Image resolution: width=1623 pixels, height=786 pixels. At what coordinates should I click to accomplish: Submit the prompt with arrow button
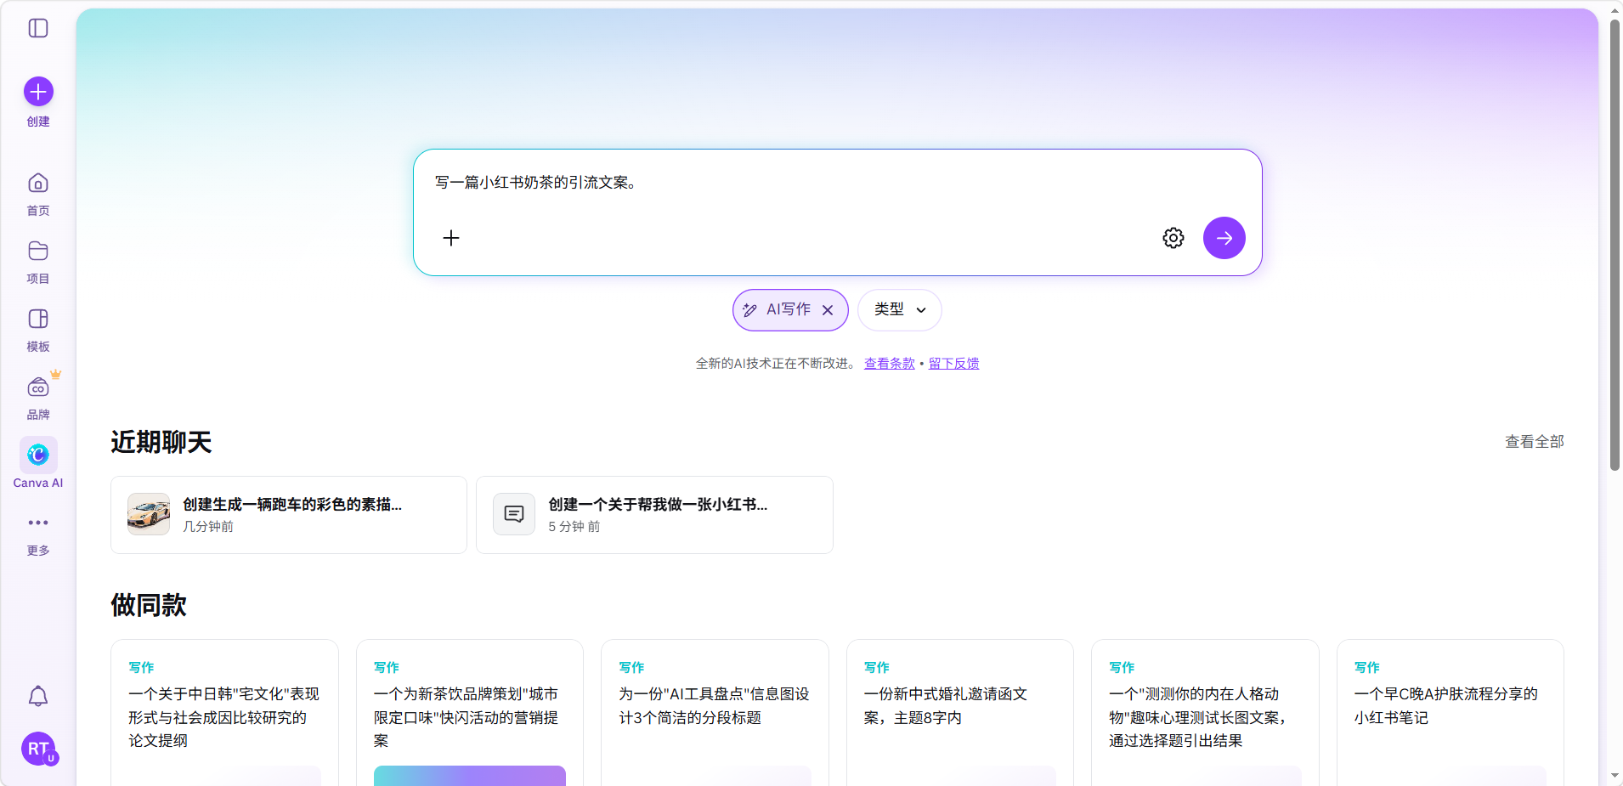pyautogui.click(x=1224, y=238)
